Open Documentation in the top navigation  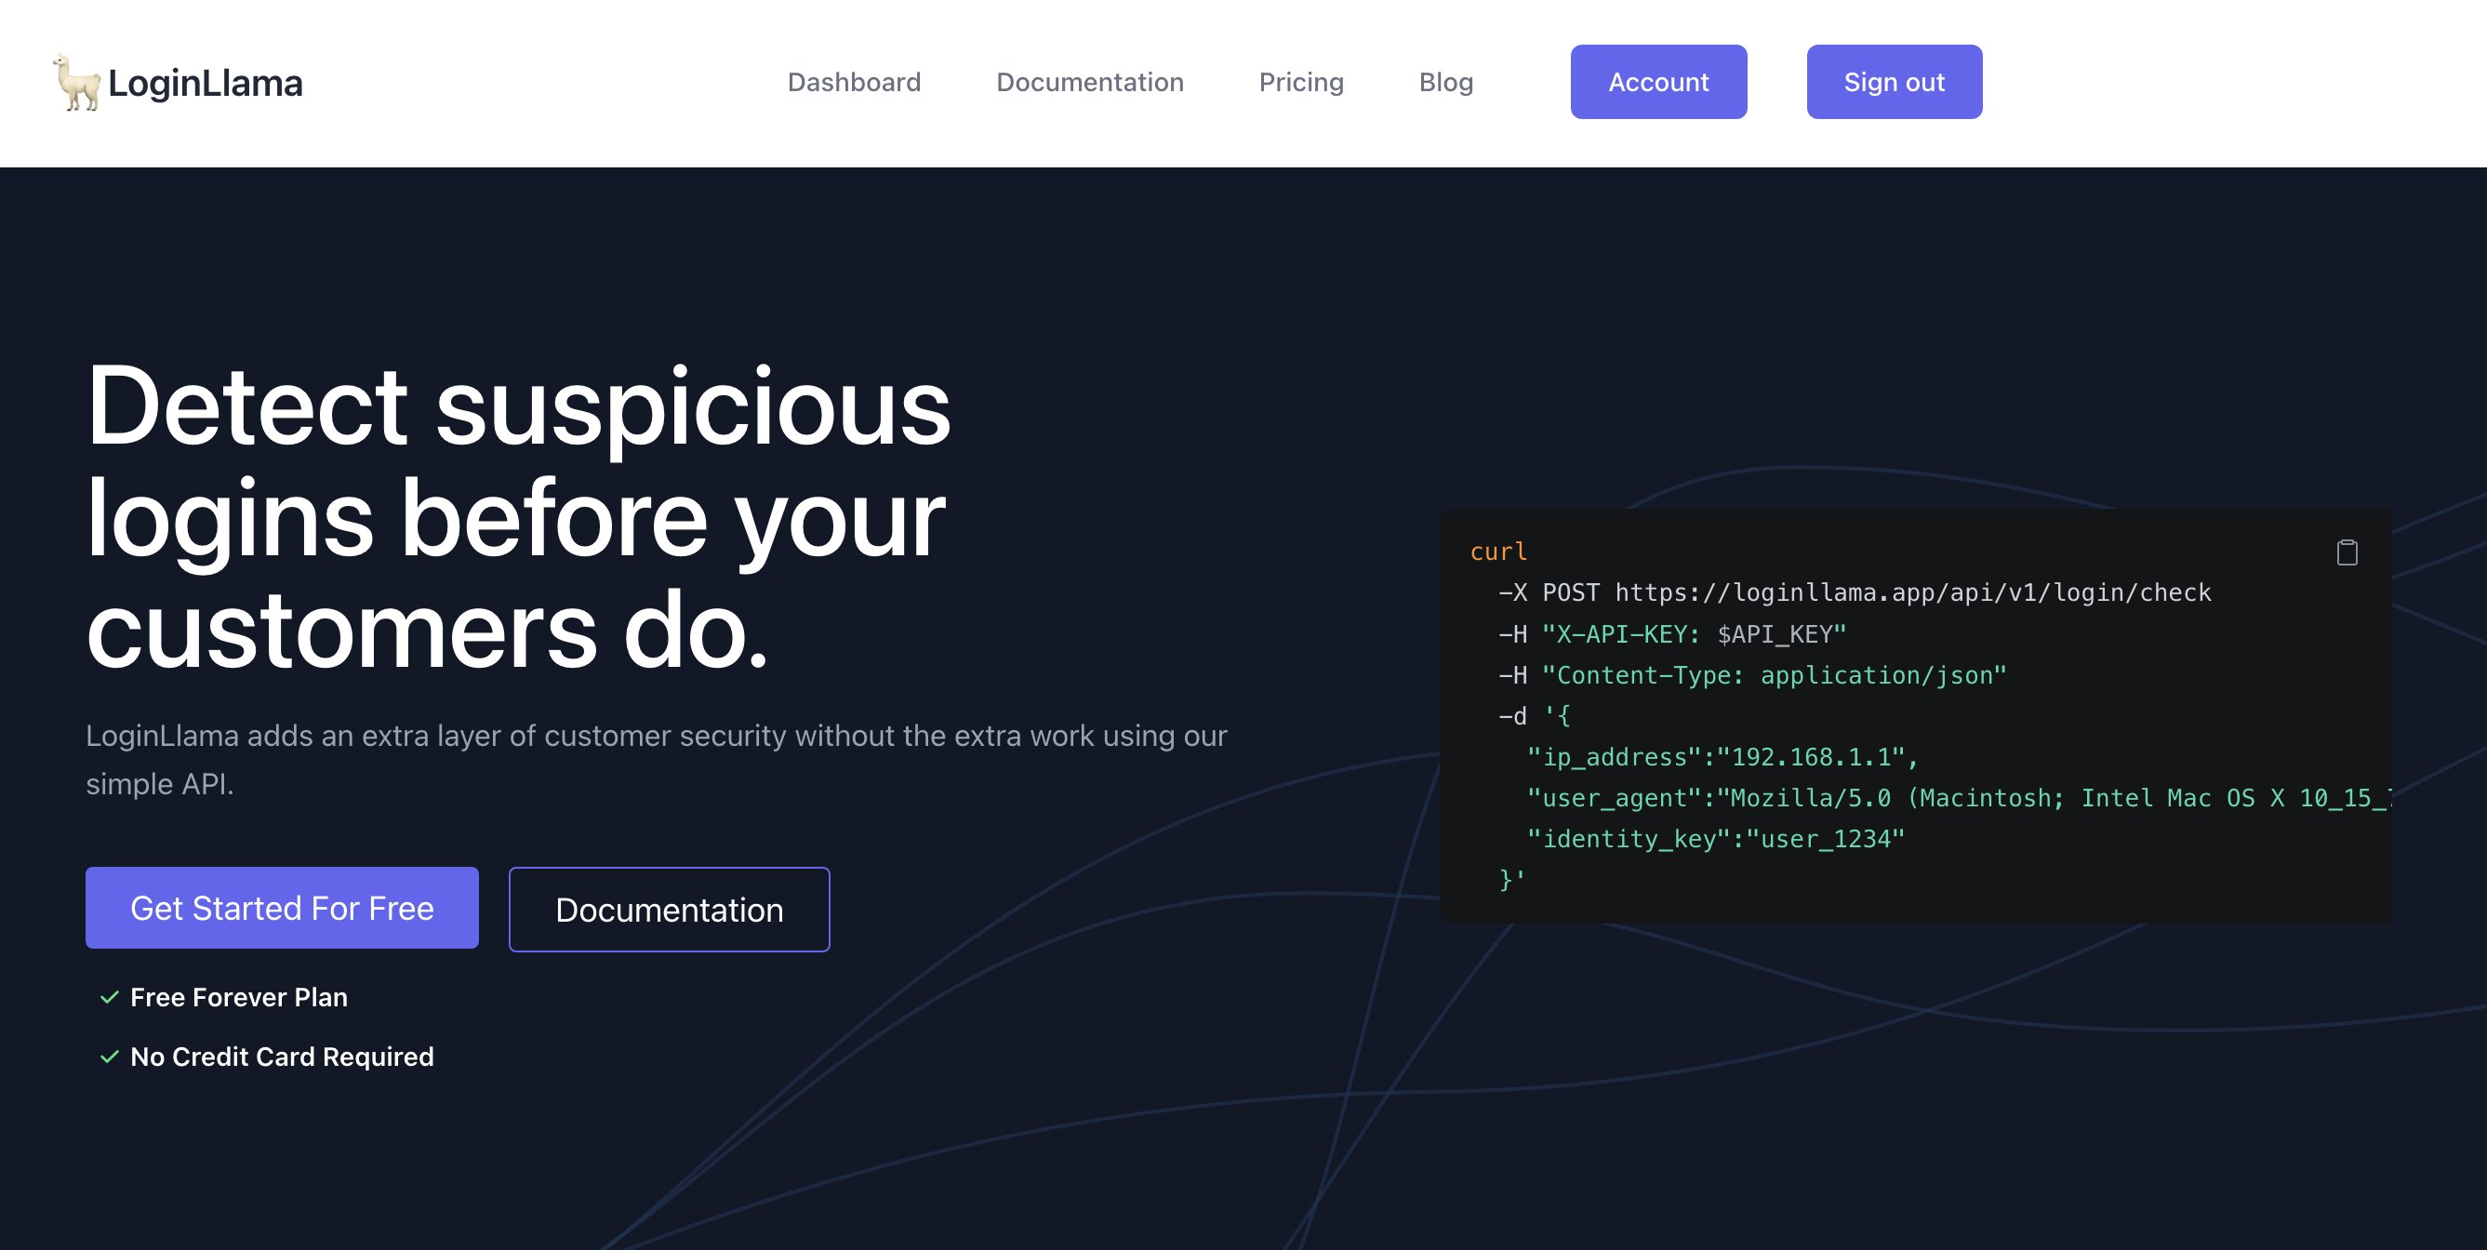pyautogui.click(x=1089, y=82)
